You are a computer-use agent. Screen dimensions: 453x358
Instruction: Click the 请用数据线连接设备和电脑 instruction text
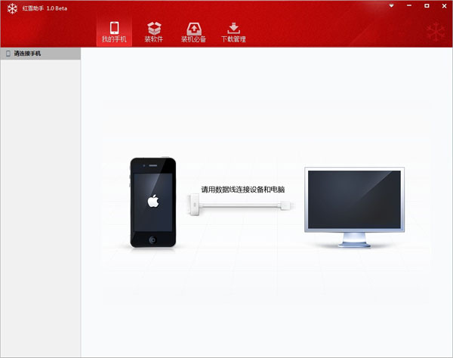[242, 190]
